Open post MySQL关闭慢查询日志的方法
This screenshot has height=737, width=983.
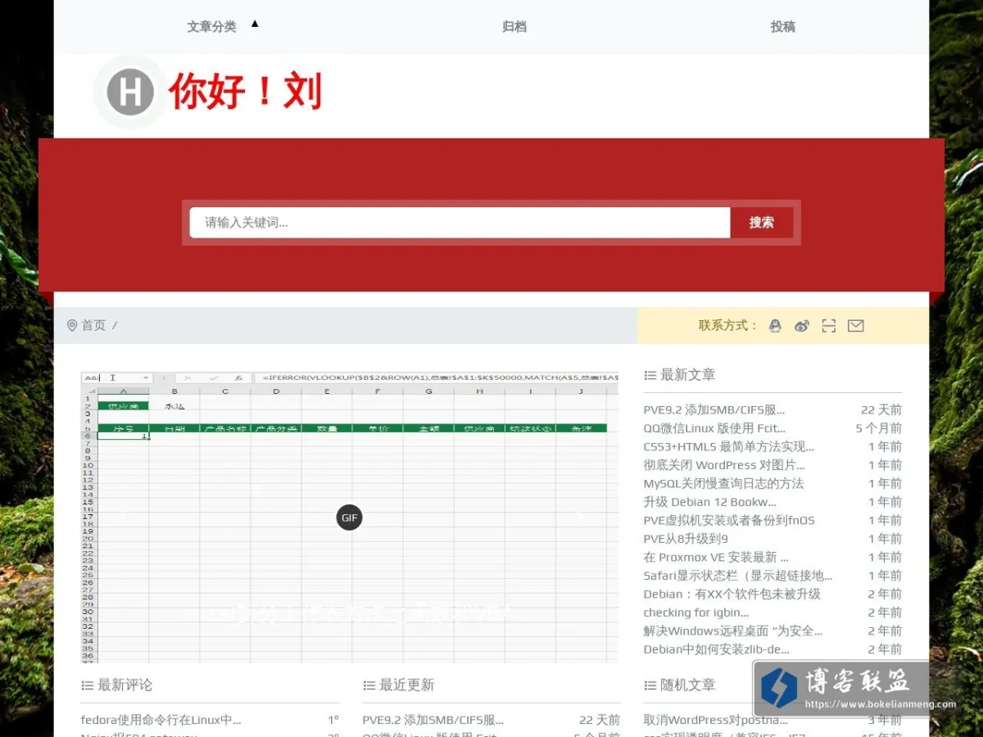[724, 484]
